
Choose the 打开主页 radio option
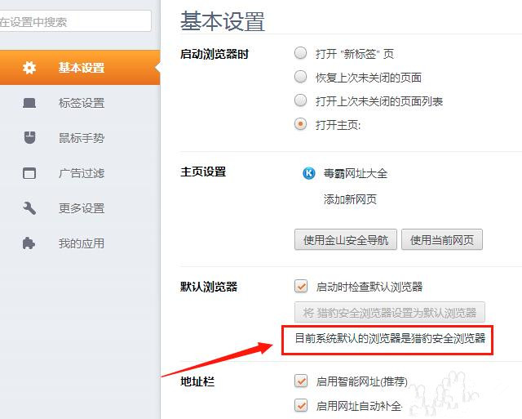tap(301, 125)
